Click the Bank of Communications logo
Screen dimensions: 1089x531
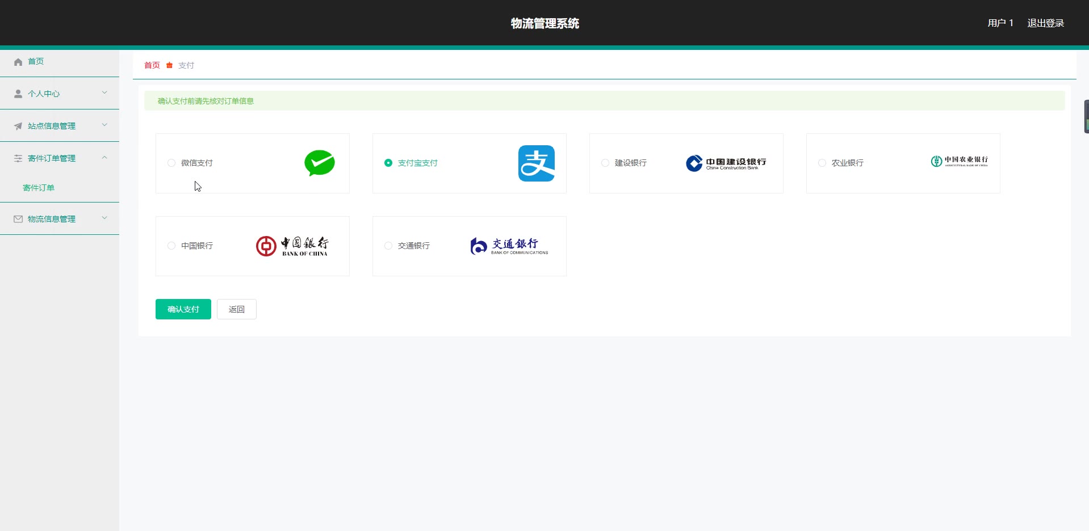point(509,246)
